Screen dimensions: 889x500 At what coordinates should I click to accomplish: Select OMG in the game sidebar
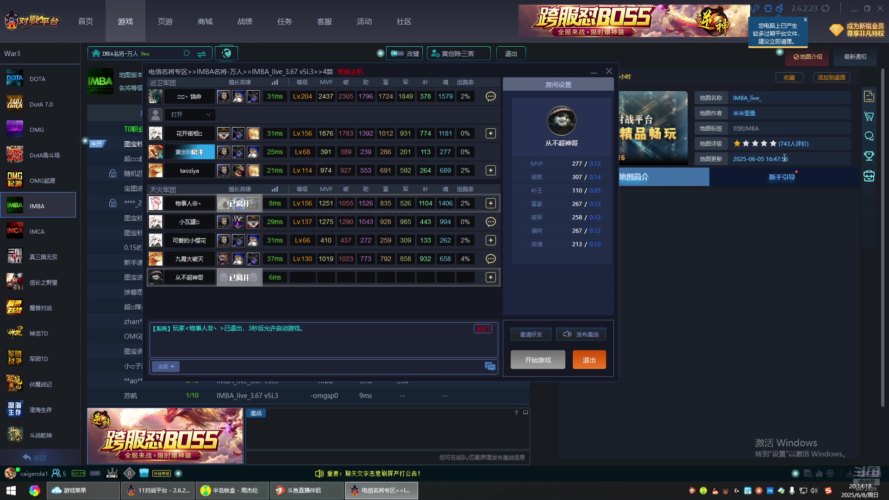pyautogui.click(x=38, y=130)
